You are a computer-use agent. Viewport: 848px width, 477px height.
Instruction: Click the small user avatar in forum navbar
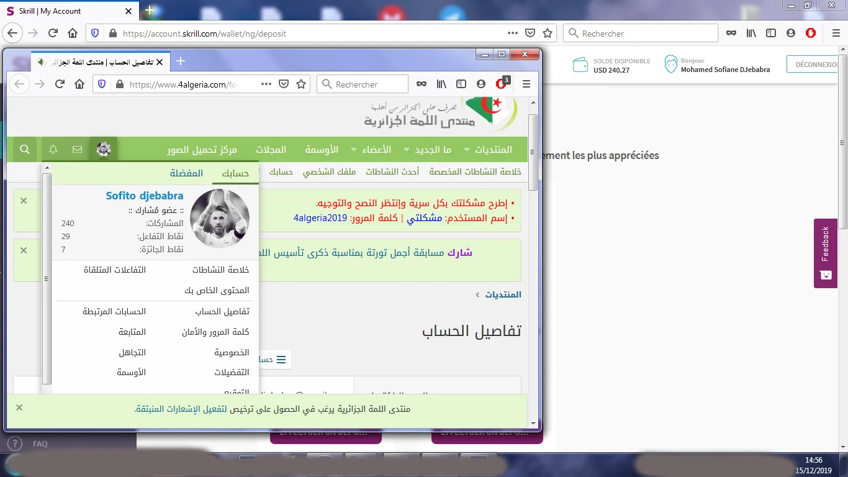[x=104, y=150]
